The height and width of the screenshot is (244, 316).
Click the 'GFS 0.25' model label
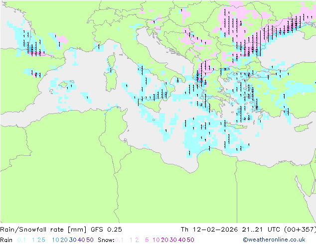click(106, 230)
